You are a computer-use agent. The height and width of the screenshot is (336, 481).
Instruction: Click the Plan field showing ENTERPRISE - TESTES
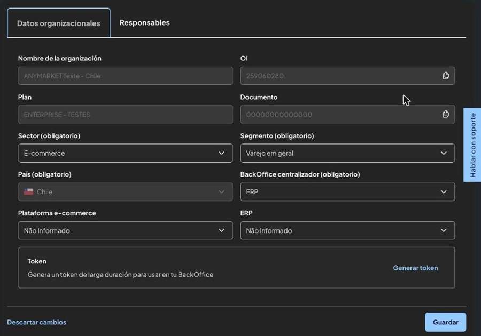point(125,115)
